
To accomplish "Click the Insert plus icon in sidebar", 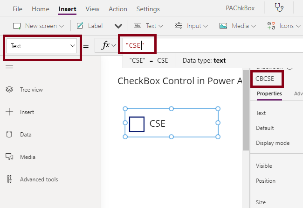I will [x=9, y=112].
